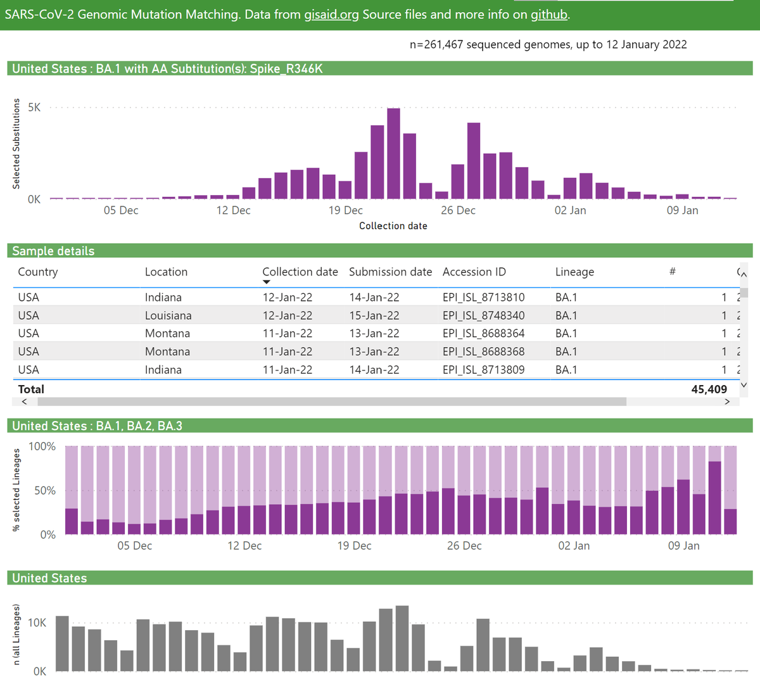Sort table by Accession ID column
The width and height of the screenshot is (760, 689).
click(474, 272)
